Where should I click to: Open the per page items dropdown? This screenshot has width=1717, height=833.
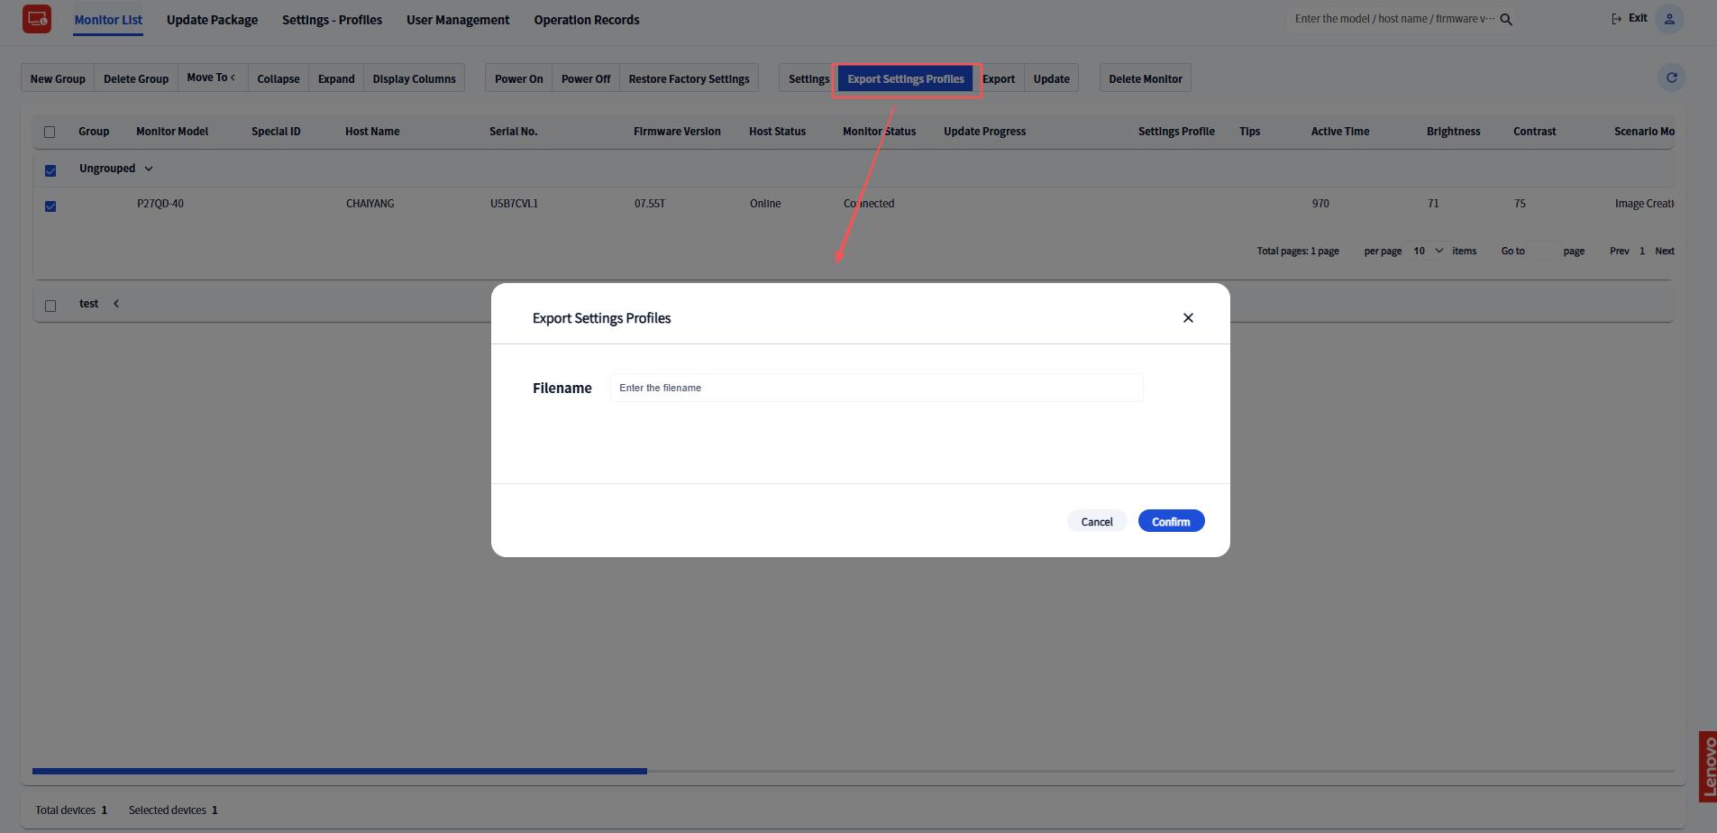pos(1429,251)
